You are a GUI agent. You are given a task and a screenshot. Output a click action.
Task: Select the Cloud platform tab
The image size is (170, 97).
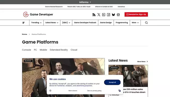pos(74,50)
